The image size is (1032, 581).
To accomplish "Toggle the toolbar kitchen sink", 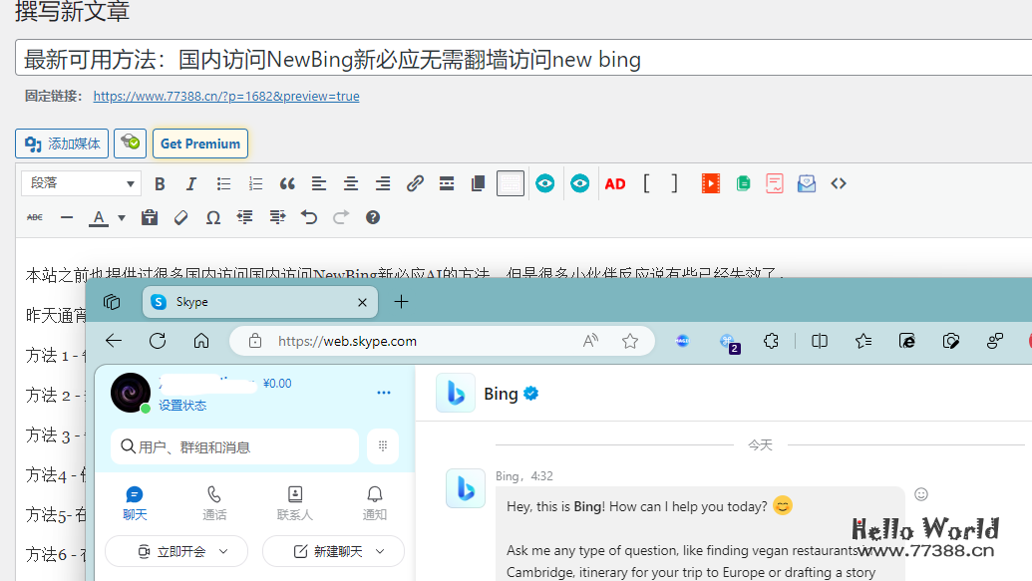I will coord(511,183).
